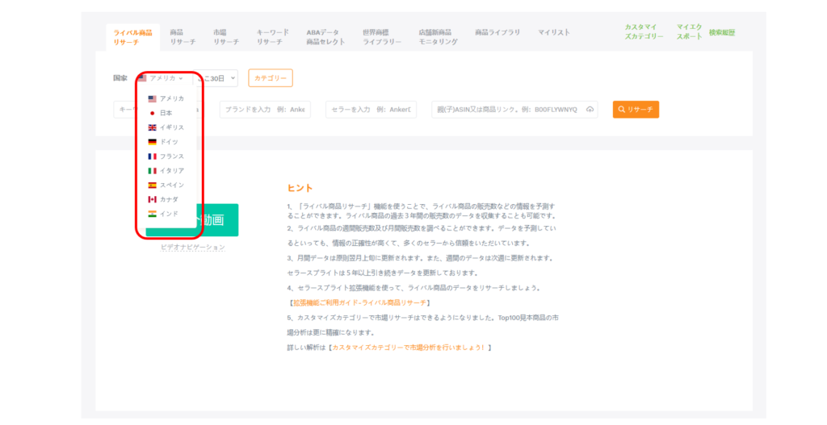Image resolution: width=827 pixels, height=425 pixels.
Task: Click the brand name input field
Action: tap(266, 110)
